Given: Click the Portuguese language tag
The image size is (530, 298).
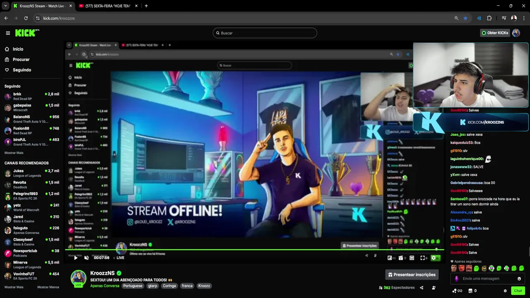Looking at the screenshot, I should (x=132, y=286).
